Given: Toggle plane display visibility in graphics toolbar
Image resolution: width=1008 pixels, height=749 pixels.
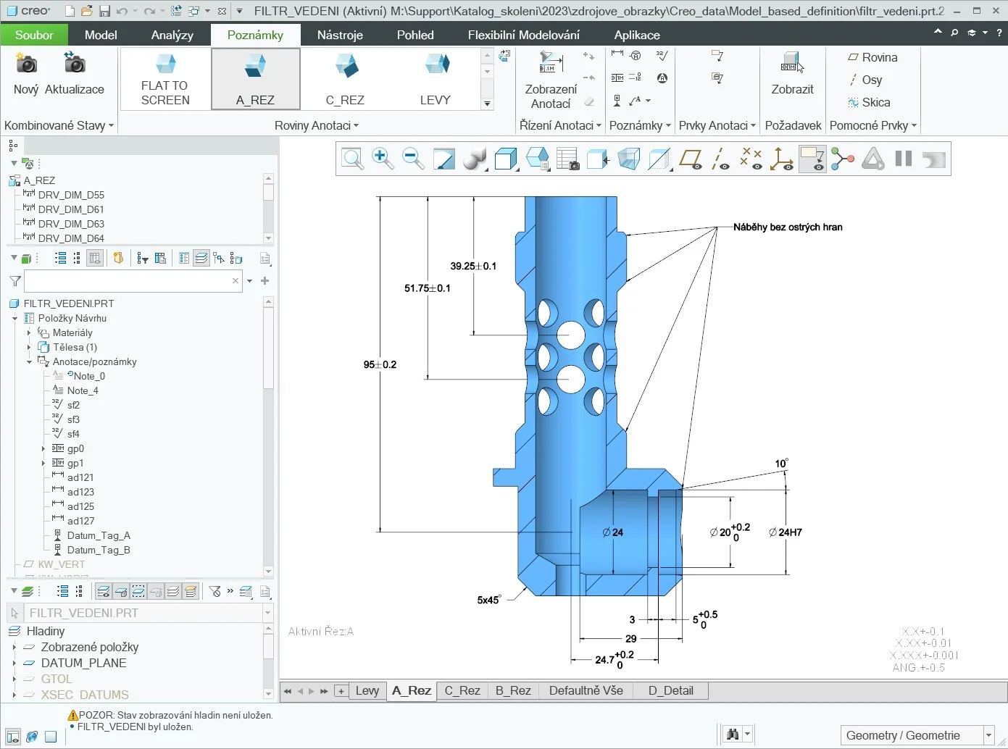Looking at the screenshot, I should coord(690,158).
